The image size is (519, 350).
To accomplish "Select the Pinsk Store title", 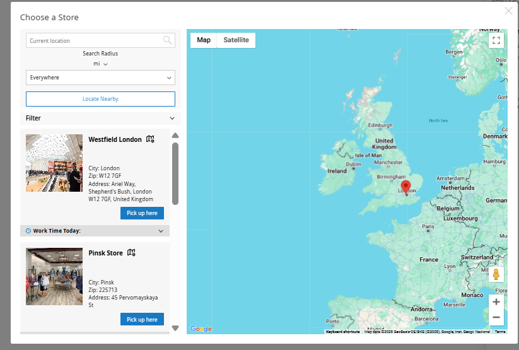I will 105,253.
